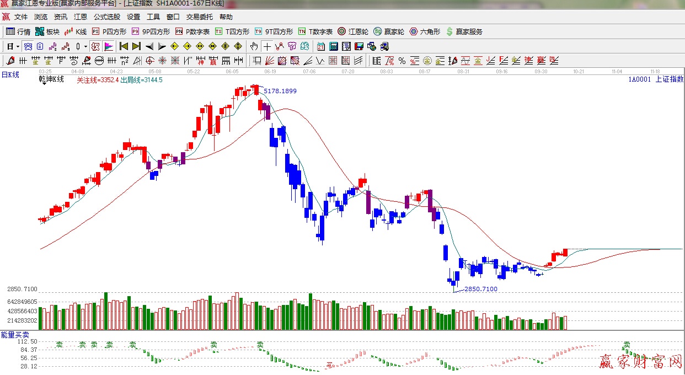Screen dimensions: 685x375
Task: Click the calculator icon in toolbar
Action: [334, 46]
